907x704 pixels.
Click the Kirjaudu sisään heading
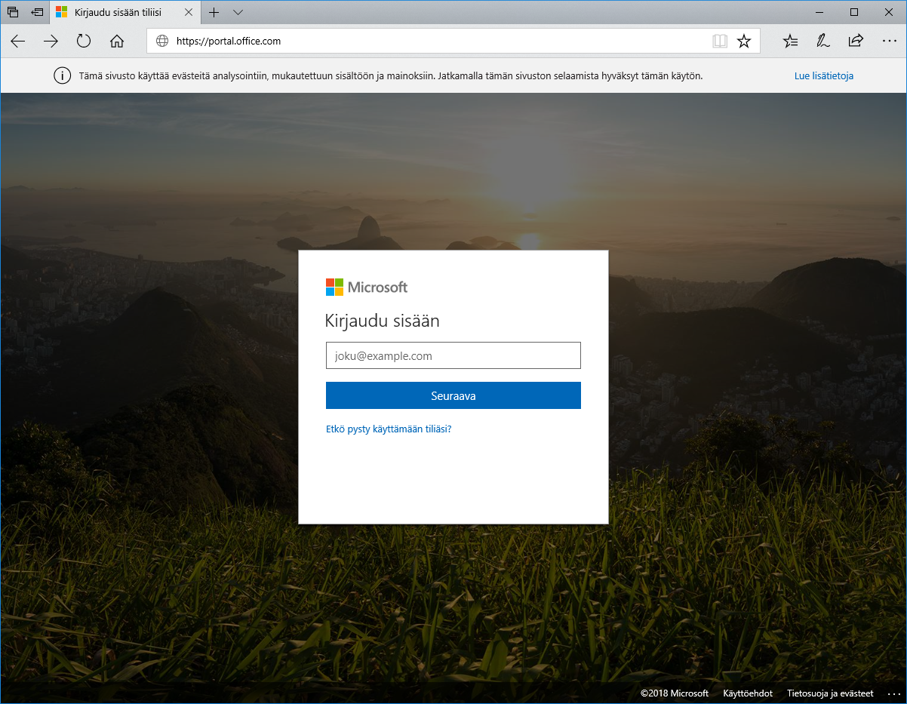383,321
